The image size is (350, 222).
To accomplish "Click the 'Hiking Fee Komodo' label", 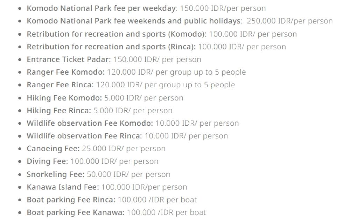I will [64, 98].
